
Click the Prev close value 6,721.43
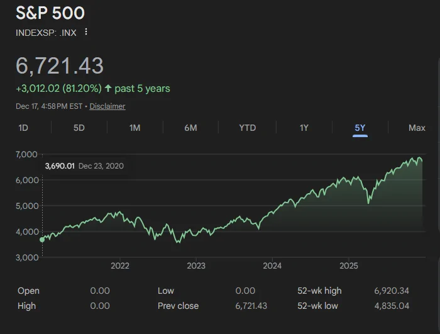(251, 306)
